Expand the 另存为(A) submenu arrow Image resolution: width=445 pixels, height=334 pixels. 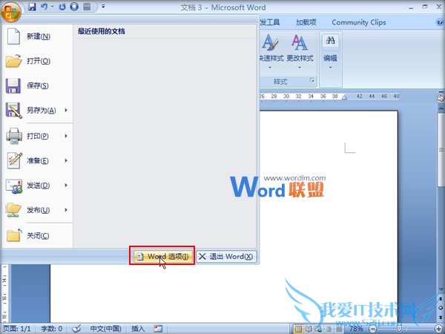pos(66,110)
